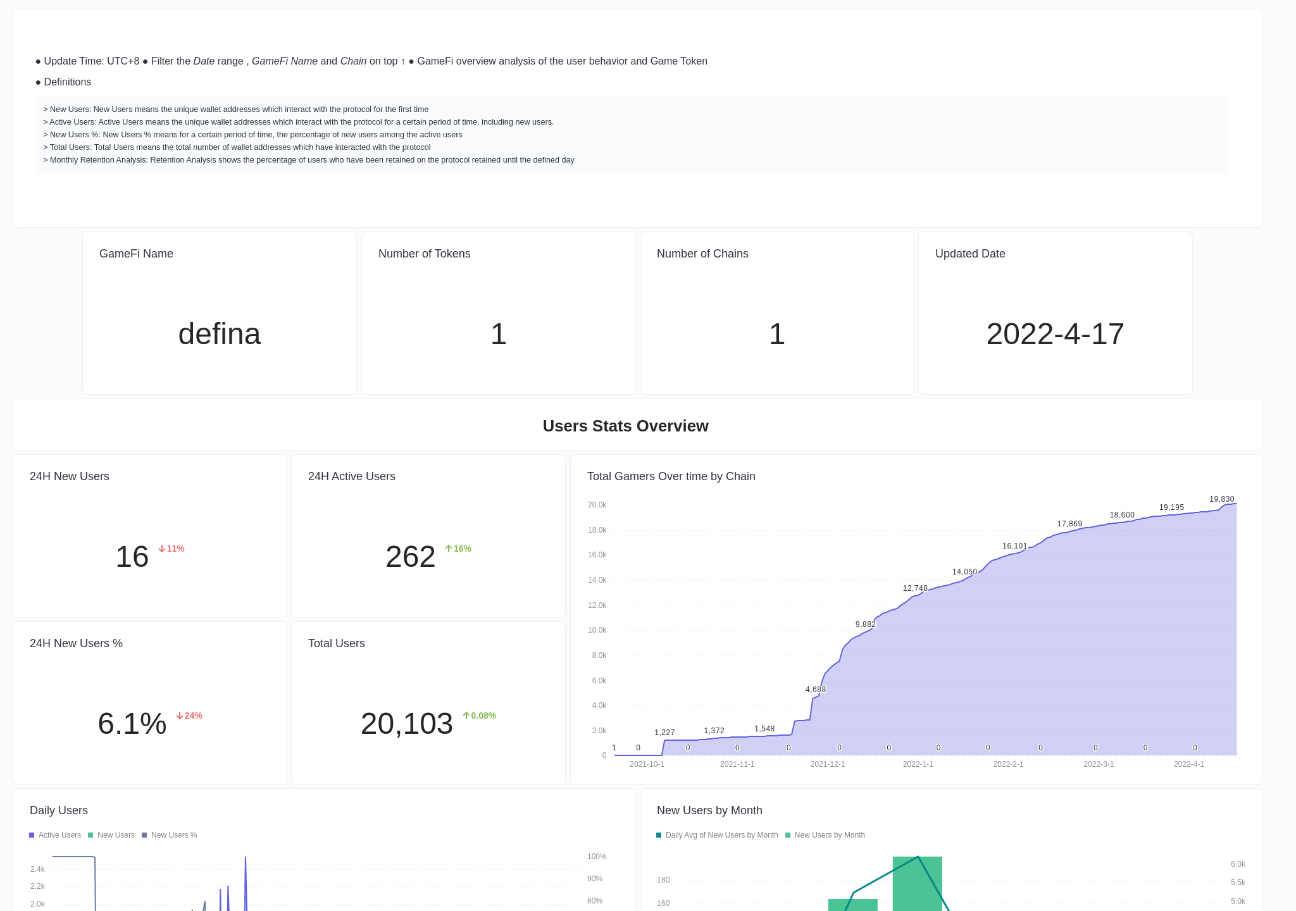
Task: Click the 2022-1-1 x-axis label
Action: click(x=918, y=764)
